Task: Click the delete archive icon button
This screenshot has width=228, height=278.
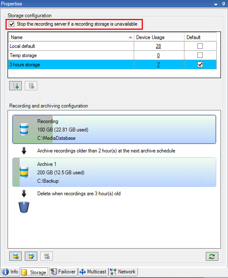Action: click(47, 256)
